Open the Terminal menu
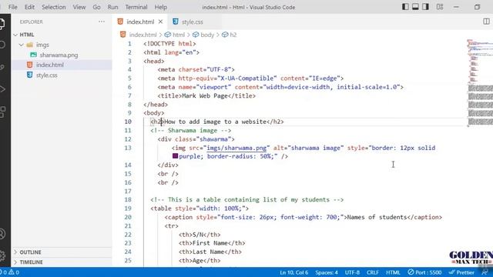The width and height of the screenshot is (493, 277). click(x=136, y=7)
